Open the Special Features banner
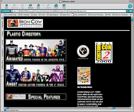This screenshot has height=112, width=134. (x=36, y=97)
